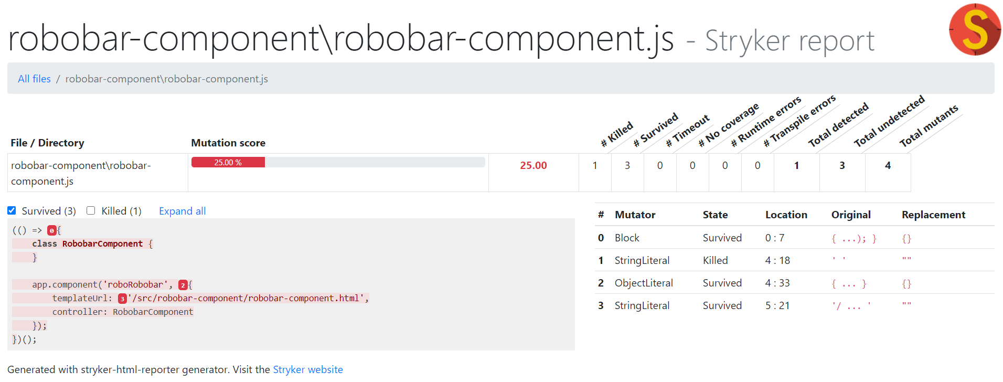Screen dimensions: 1003x382
Task: Click the # Runtime errors column header
Action: [x=766, y=122]
